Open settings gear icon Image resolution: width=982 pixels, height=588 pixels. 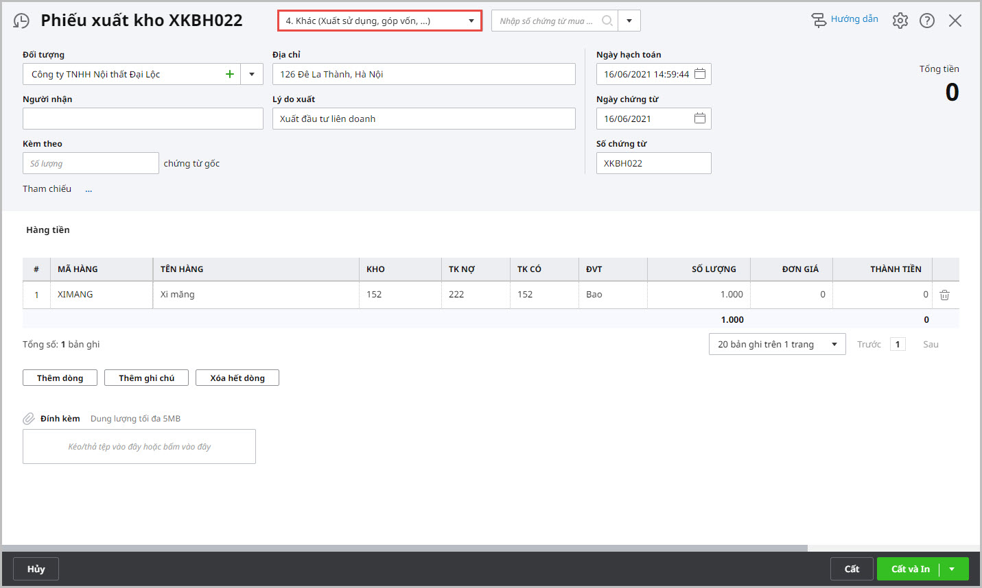(900, 21)
